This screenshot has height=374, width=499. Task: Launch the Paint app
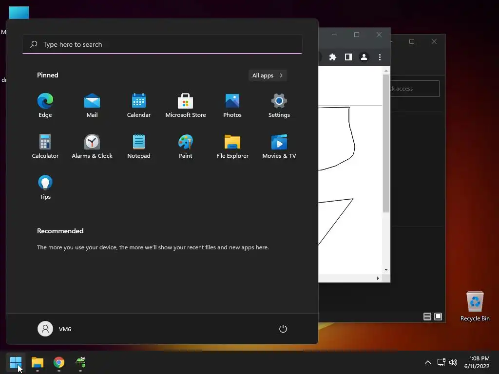pyautogui.click(x=186, y=147)
